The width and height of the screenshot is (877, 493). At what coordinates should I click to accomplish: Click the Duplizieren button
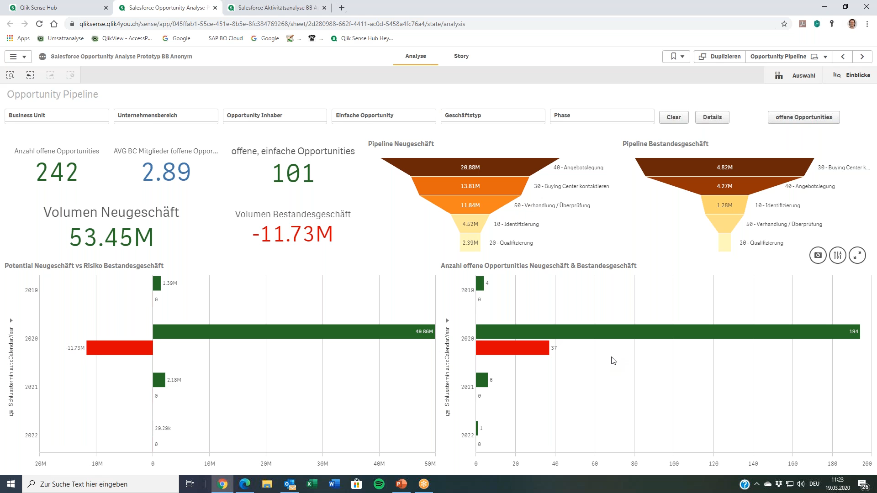[x=719, y=57]
